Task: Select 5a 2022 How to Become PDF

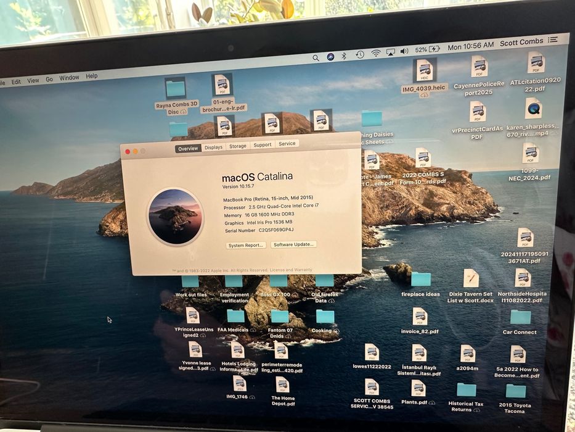Action: click(x=518, y=354)
